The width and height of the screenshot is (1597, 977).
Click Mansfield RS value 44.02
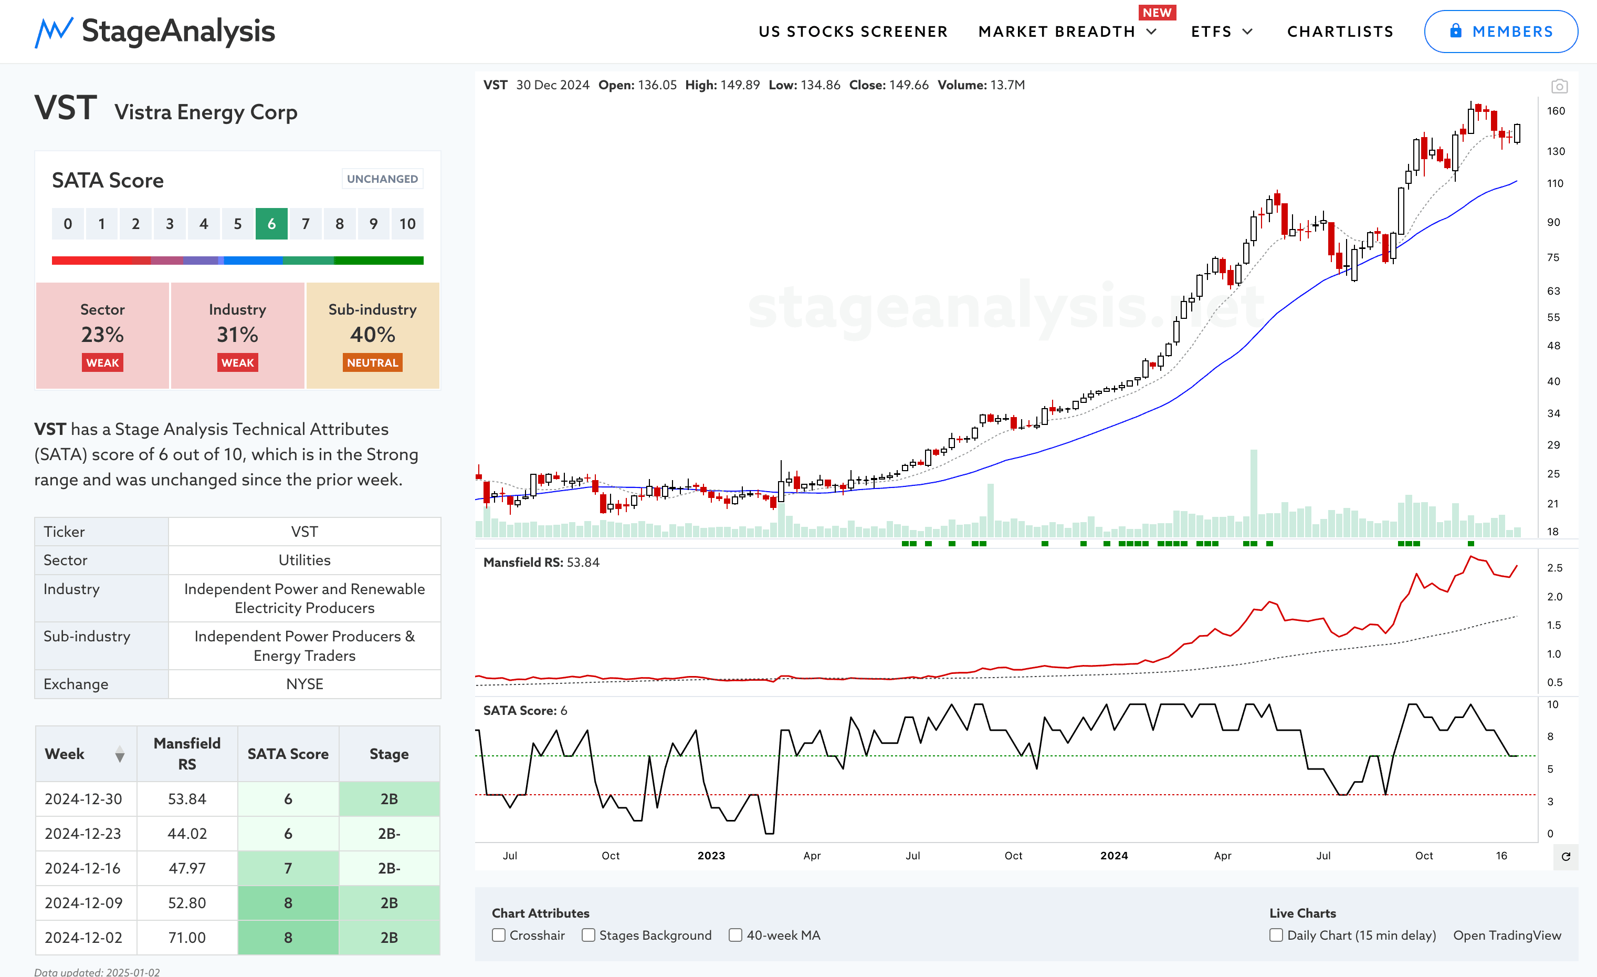[x=187, y=834]
